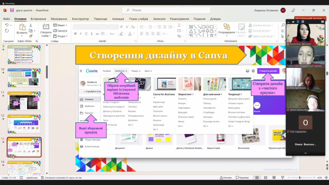This screenshot has width=329, height=185.
Task: Click the pen icon in title bar
Action: 293,10
